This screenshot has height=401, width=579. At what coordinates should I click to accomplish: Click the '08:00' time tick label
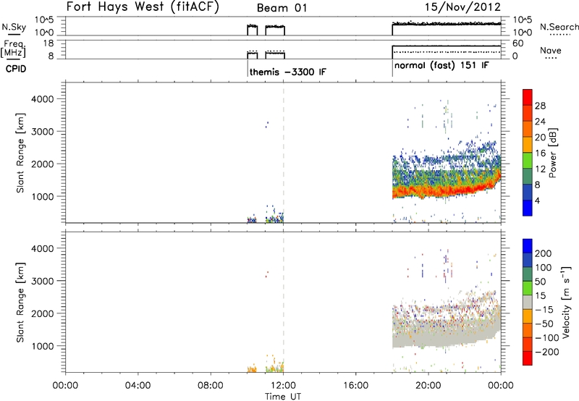(211, 386)
